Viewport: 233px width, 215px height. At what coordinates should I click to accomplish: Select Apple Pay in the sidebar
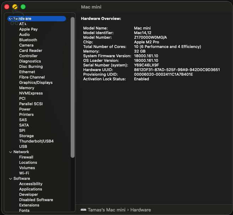tap(28, 29)
